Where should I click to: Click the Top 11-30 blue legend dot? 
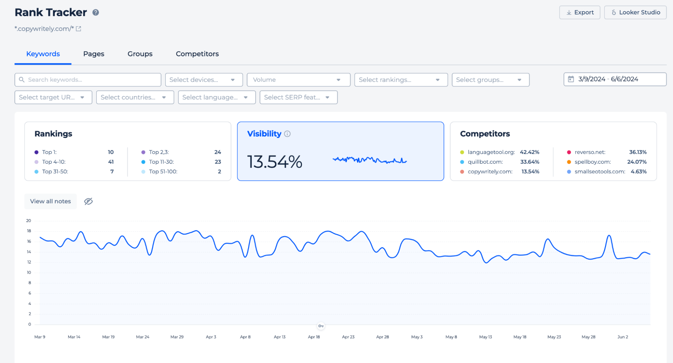click(x=143, y=162)
